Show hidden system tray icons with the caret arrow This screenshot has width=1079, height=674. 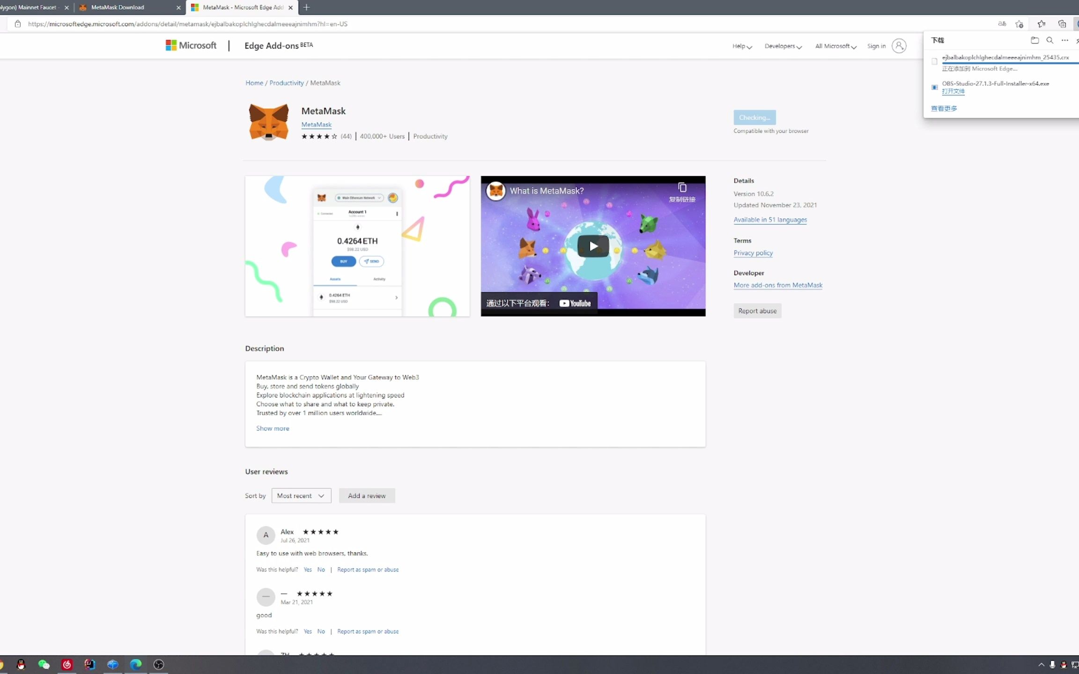pyautogui.click(x=1041, y=665)
